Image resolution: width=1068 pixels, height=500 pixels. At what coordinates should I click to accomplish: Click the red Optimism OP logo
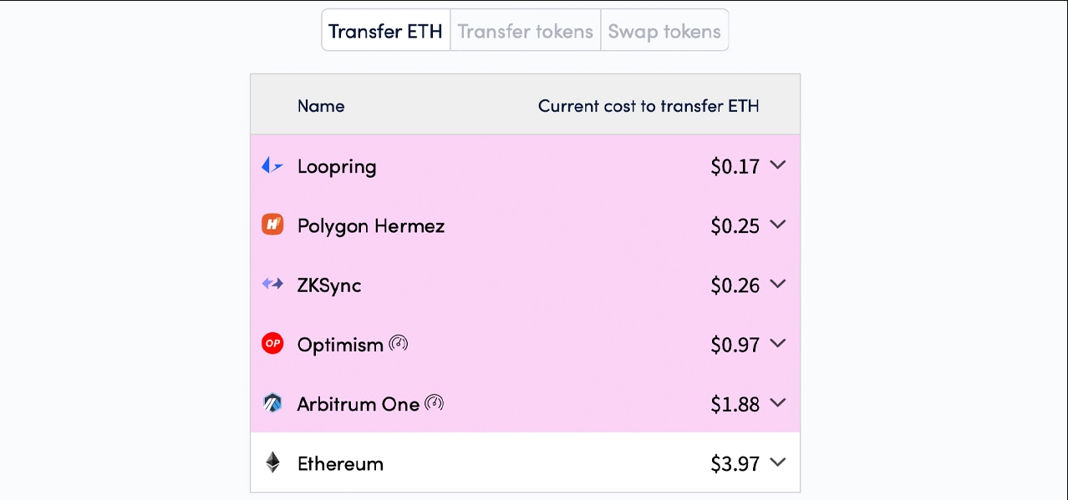point(272,343)
